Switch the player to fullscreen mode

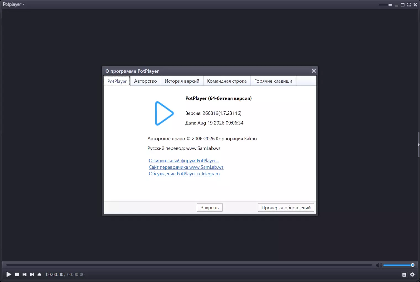coord(409,5)
